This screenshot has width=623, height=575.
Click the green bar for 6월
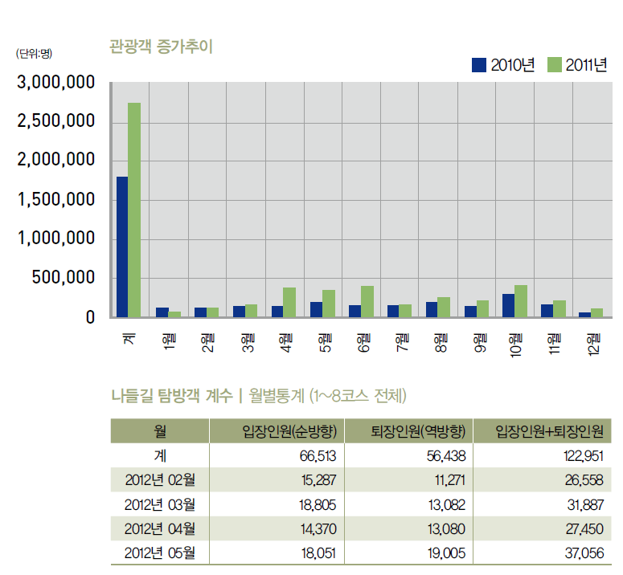pyautogui.click(x=367, y=301)
